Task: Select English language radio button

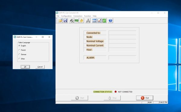Action: coord(19,46)
